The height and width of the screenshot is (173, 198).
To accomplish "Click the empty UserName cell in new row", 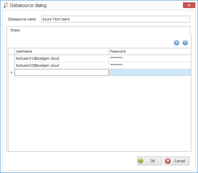I will [x=62, y=72].
